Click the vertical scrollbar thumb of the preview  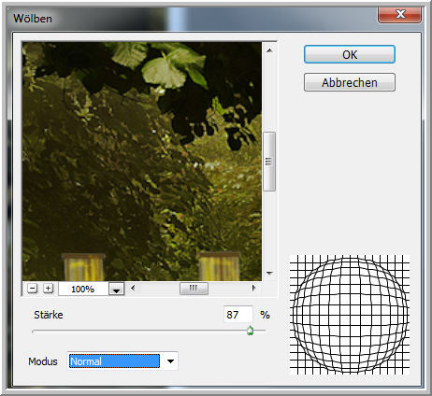coord(269,162)
